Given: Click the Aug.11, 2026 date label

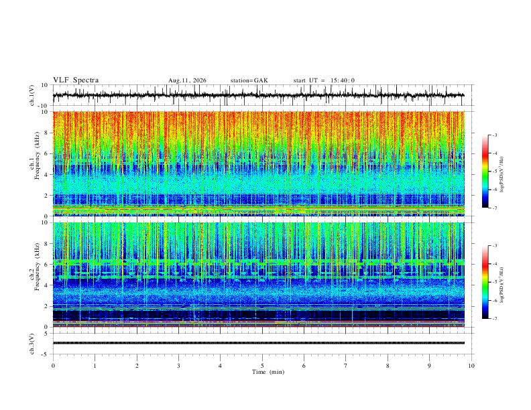Looking at the screenshot, I should (187, 80).
